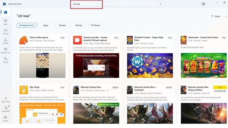The width and height of the screenshot is (228, 128).
Task: Click Monster Hunter Rise + Sunbreak icon
Action: tap(130, 90)
